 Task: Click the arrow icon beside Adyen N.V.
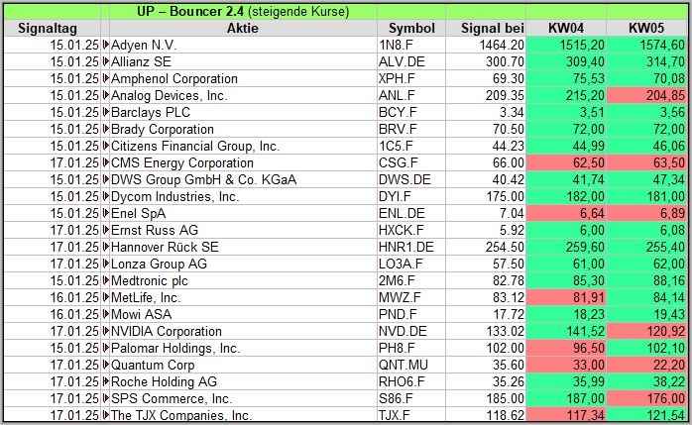click(106, 46)
